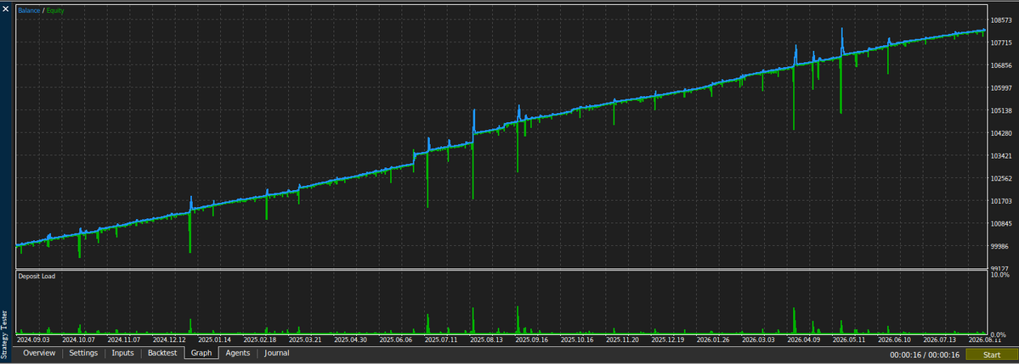1019x364 pixels.
Task: Click the 100845 axis value
Action: [1001, 224]
